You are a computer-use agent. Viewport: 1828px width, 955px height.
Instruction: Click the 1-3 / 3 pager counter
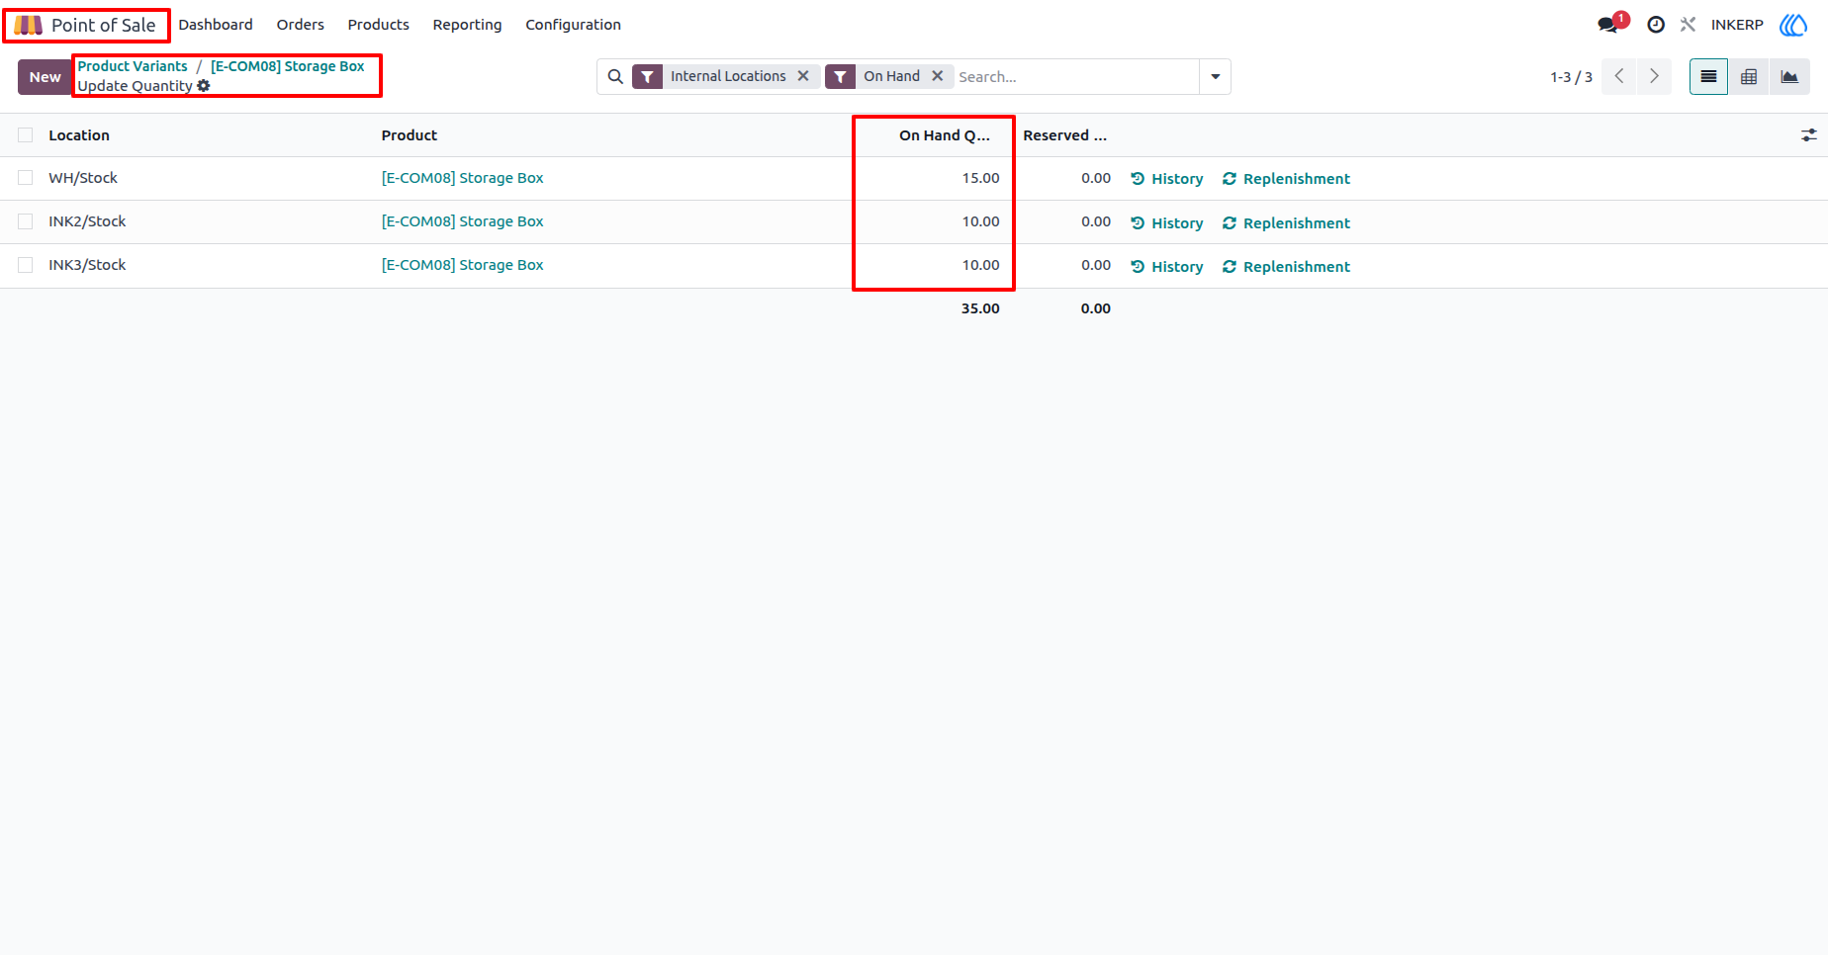[1571, 77]
